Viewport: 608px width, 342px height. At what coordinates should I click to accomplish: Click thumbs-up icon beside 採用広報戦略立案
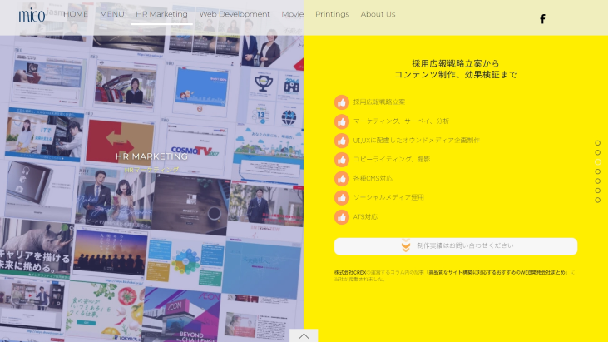342,102
